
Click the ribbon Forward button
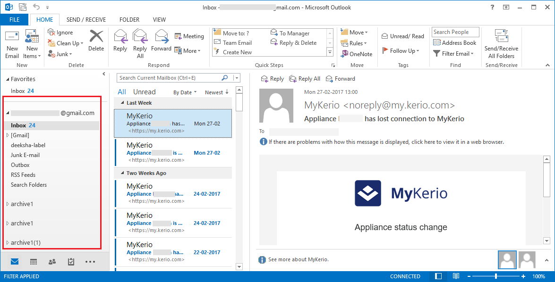(161, 41)
